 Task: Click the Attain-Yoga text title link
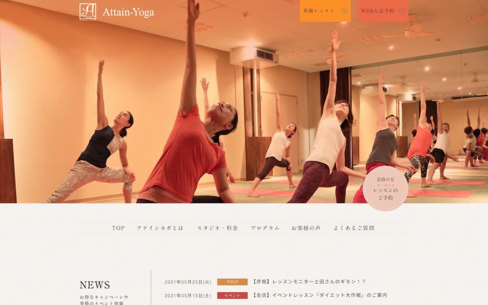click(x=128, y=12)
